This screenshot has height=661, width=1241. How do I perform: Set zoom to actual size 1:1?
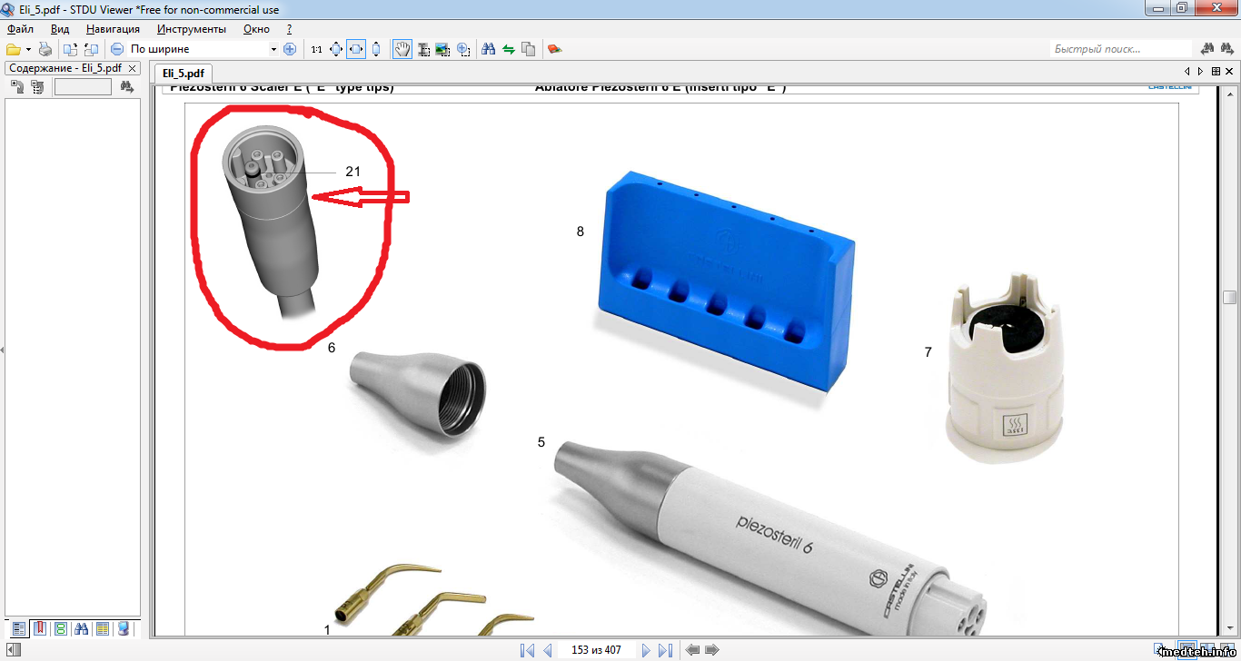click(316, 49)
